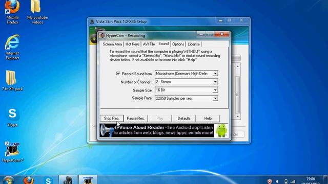Click the Show desktop strip beside the clock
This screenshot has height=184, width=328.
coord(326,180)
